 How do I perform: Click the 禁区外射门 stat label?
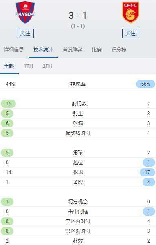pyautogui.click(x=78, y=231)
